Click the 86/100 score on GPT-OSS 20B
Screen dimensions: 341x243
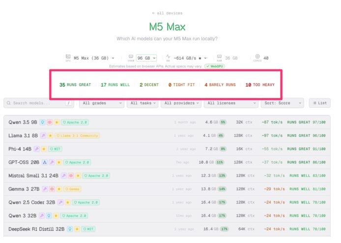pos(319,162)
